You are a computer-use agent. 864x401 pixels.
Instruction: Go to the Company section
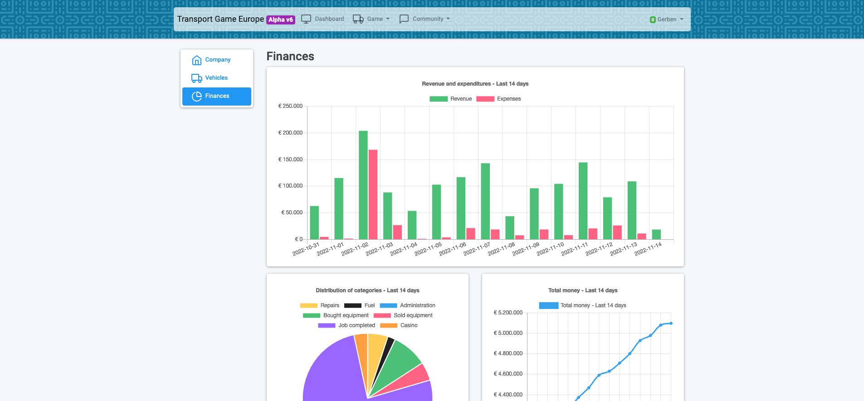(x=217, y=60)
